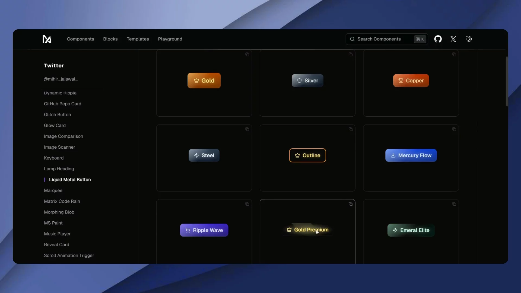521x293 pixels.
Task: Open the X (Twitter) profile icon
Action: [x=453, y=39]
